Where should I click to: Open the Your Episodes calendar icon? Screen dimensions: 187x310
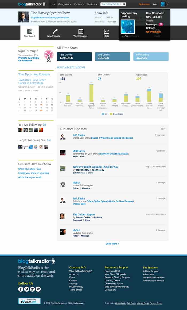81,31
